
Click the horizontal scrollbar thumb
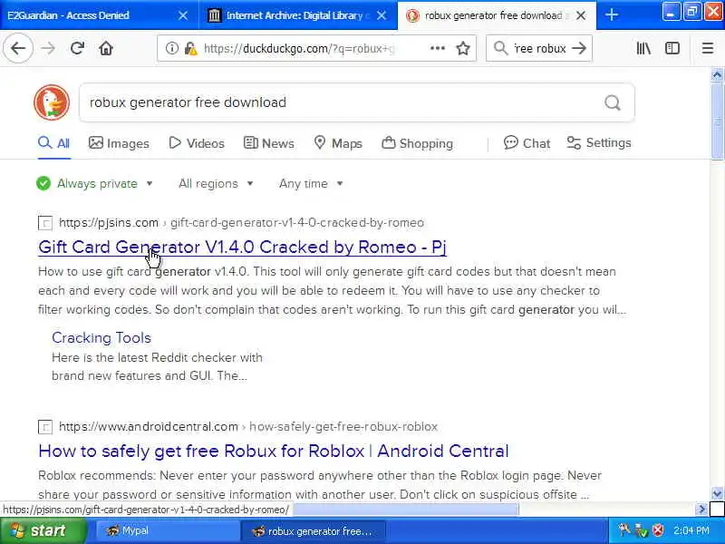click(x=405, y=510)
